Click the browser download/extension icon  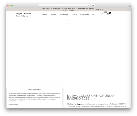93,5
